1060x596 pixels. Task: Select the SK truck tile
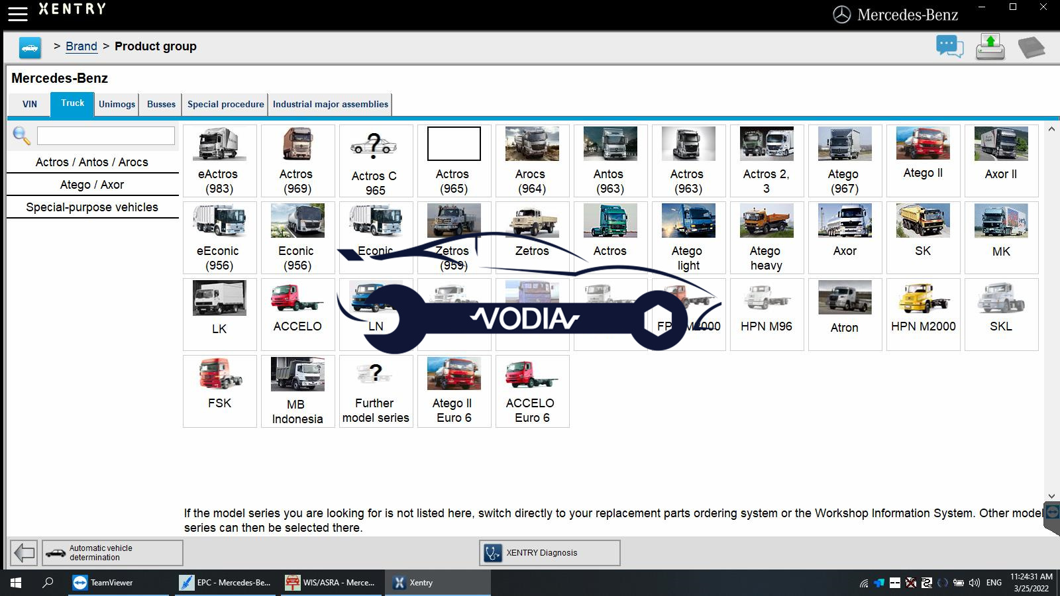(x=924, y=238)
